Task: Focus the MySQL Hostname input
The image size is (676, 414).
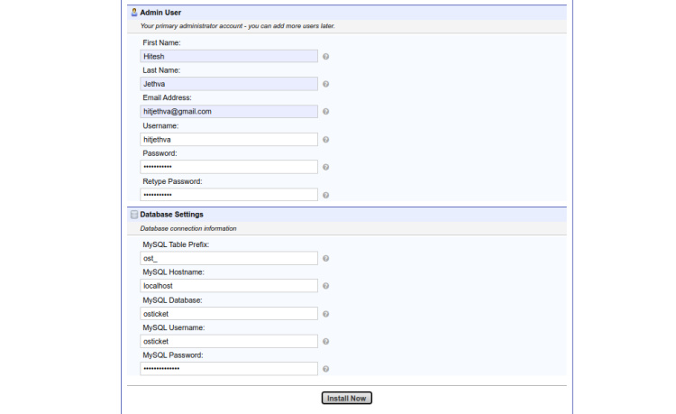Action: [229, 286]
